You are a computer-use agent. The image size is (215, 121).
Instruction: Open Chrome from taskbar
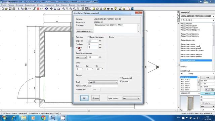click(x=43, y=118)
